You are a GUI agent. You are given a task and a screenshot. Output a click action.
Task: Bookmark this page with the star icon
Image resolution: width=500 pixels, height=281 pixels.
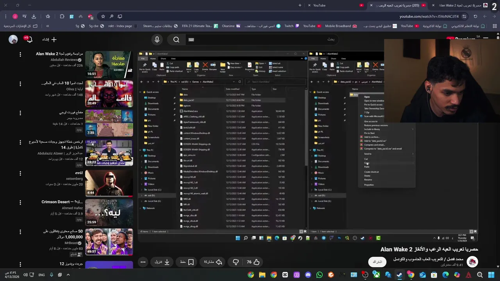tap(103, 16)
